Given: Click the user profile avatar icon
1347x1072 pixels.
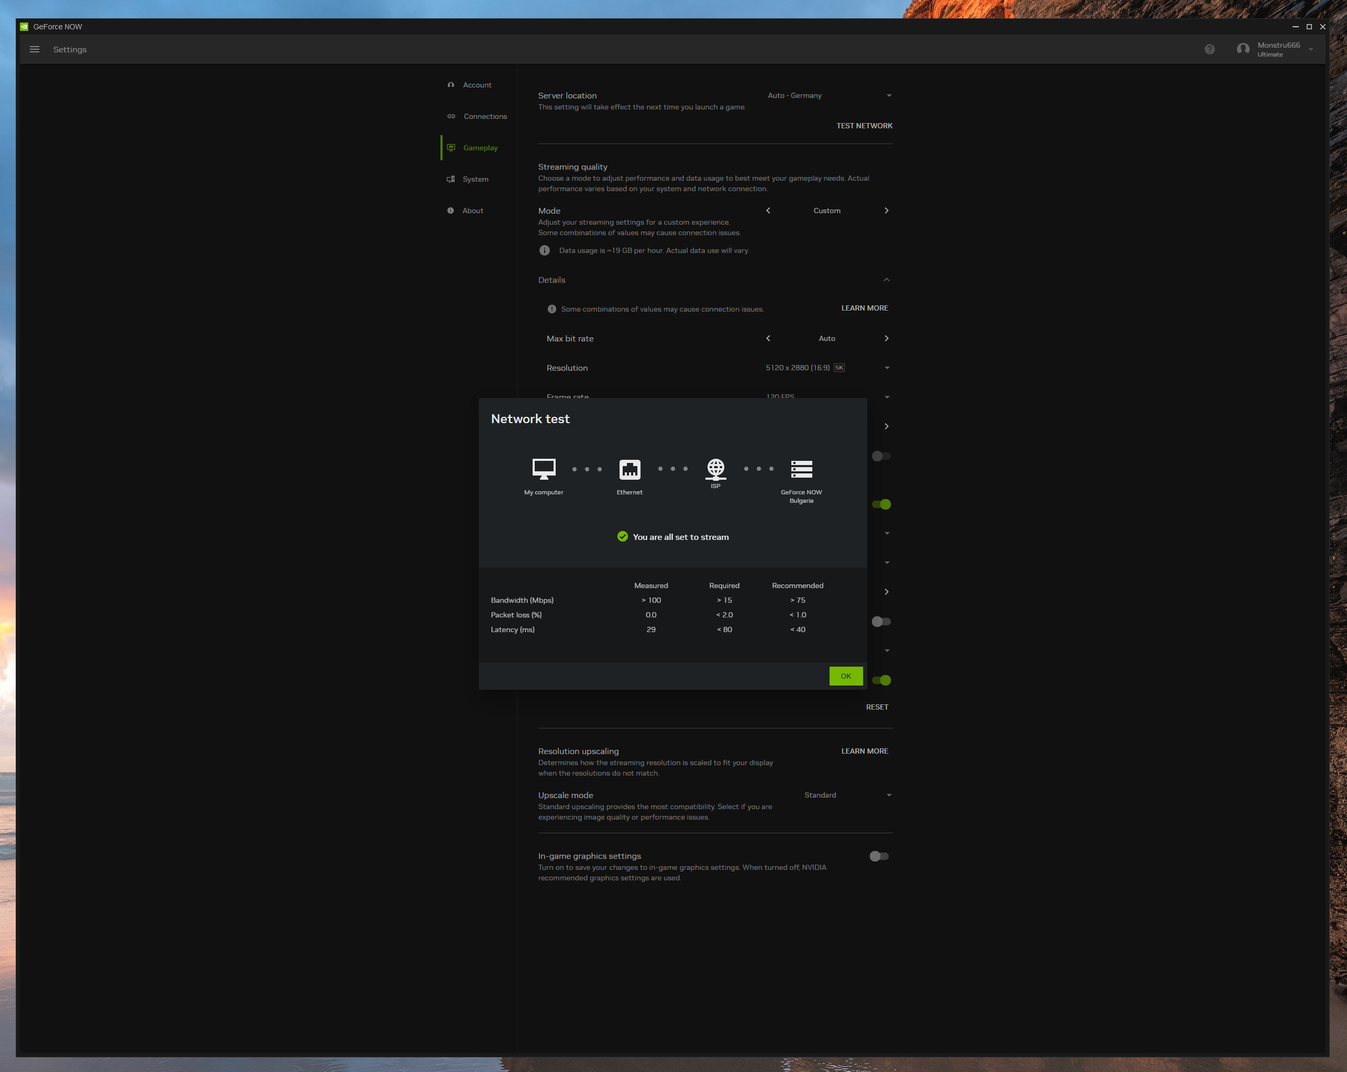Looking at the screenshot, I should [x=1243, y=49].
